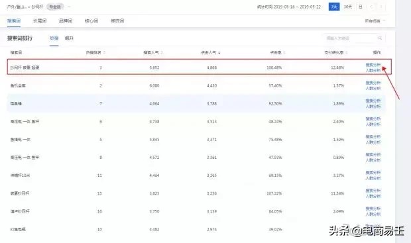Click the 4,430 click popularity cell
This screenshot has width=411, height=243.
tap(211, 85)
